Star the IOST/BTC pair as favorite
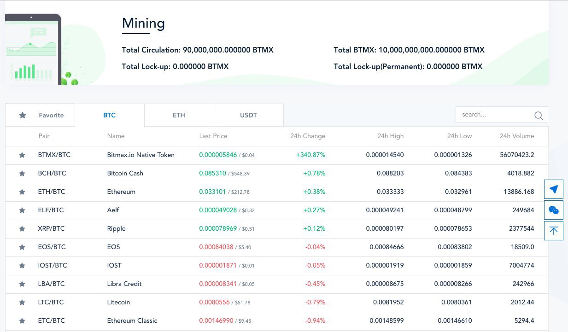The image size is (568, 332). [22, 266]
